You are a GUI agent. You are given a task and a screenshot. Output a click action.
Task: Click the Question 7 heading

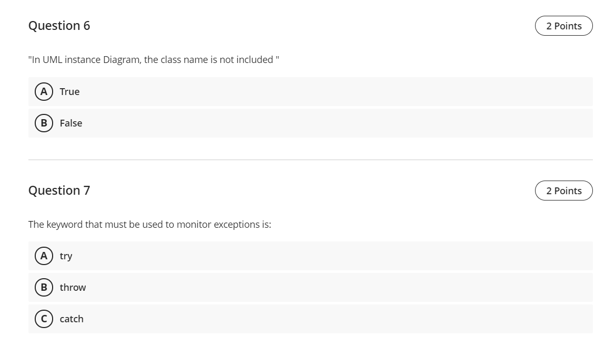pyautogui.click(x=59, y=191)
